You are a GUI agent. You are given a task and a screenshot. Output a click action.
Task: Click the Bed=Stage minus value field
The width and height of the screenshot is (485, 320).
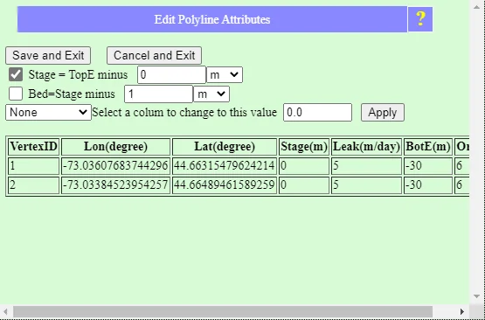coord(159,94)
